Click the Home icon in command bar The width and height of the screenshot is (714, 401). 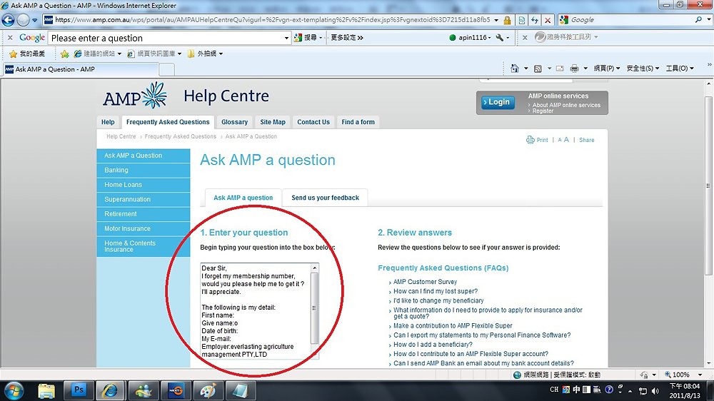515,68
